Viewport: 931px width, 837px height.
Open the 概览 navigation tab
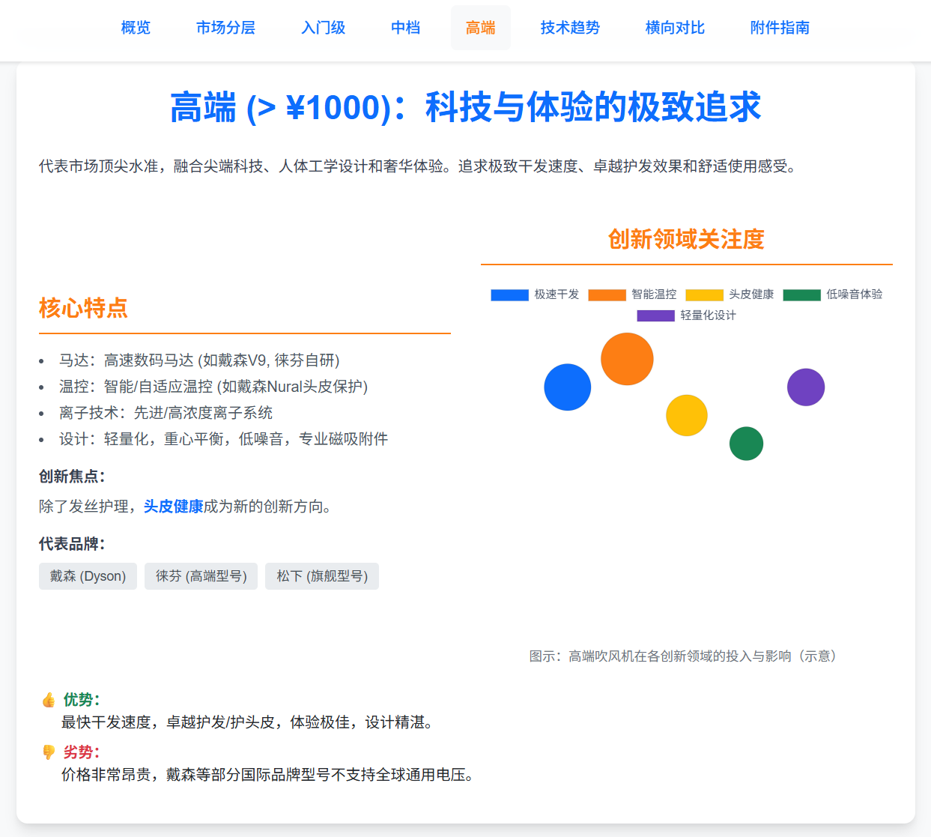[136, 28]
